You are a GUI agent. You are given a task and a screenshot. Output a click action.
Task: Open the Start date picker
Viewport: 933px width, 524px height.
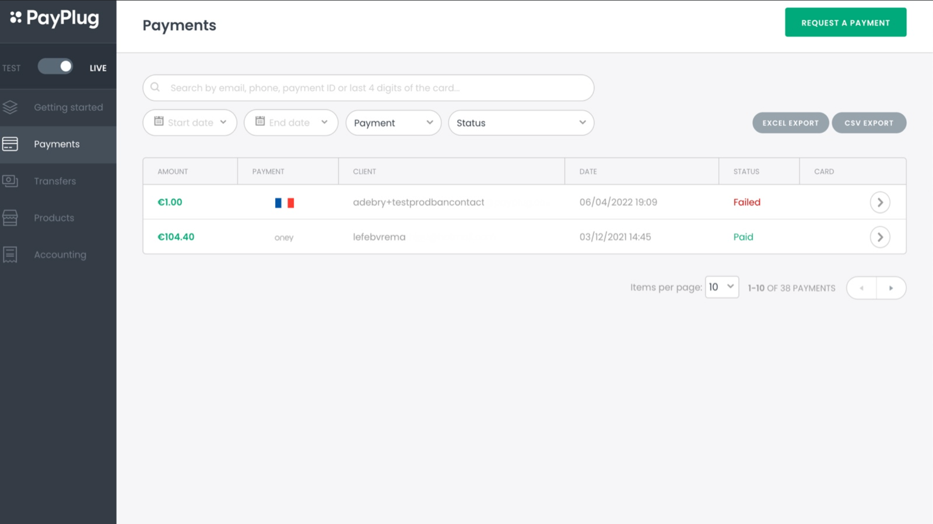[x=190, y=123]
